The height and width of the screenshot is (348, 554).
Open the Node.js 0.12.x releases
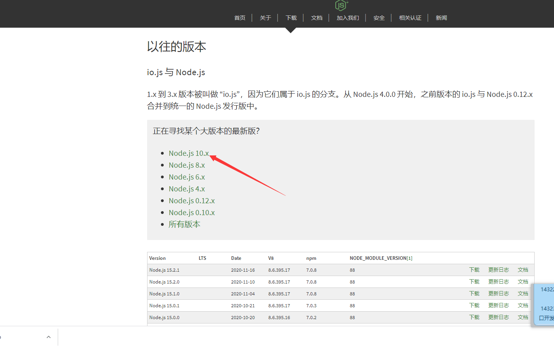[x=192, y=200]
